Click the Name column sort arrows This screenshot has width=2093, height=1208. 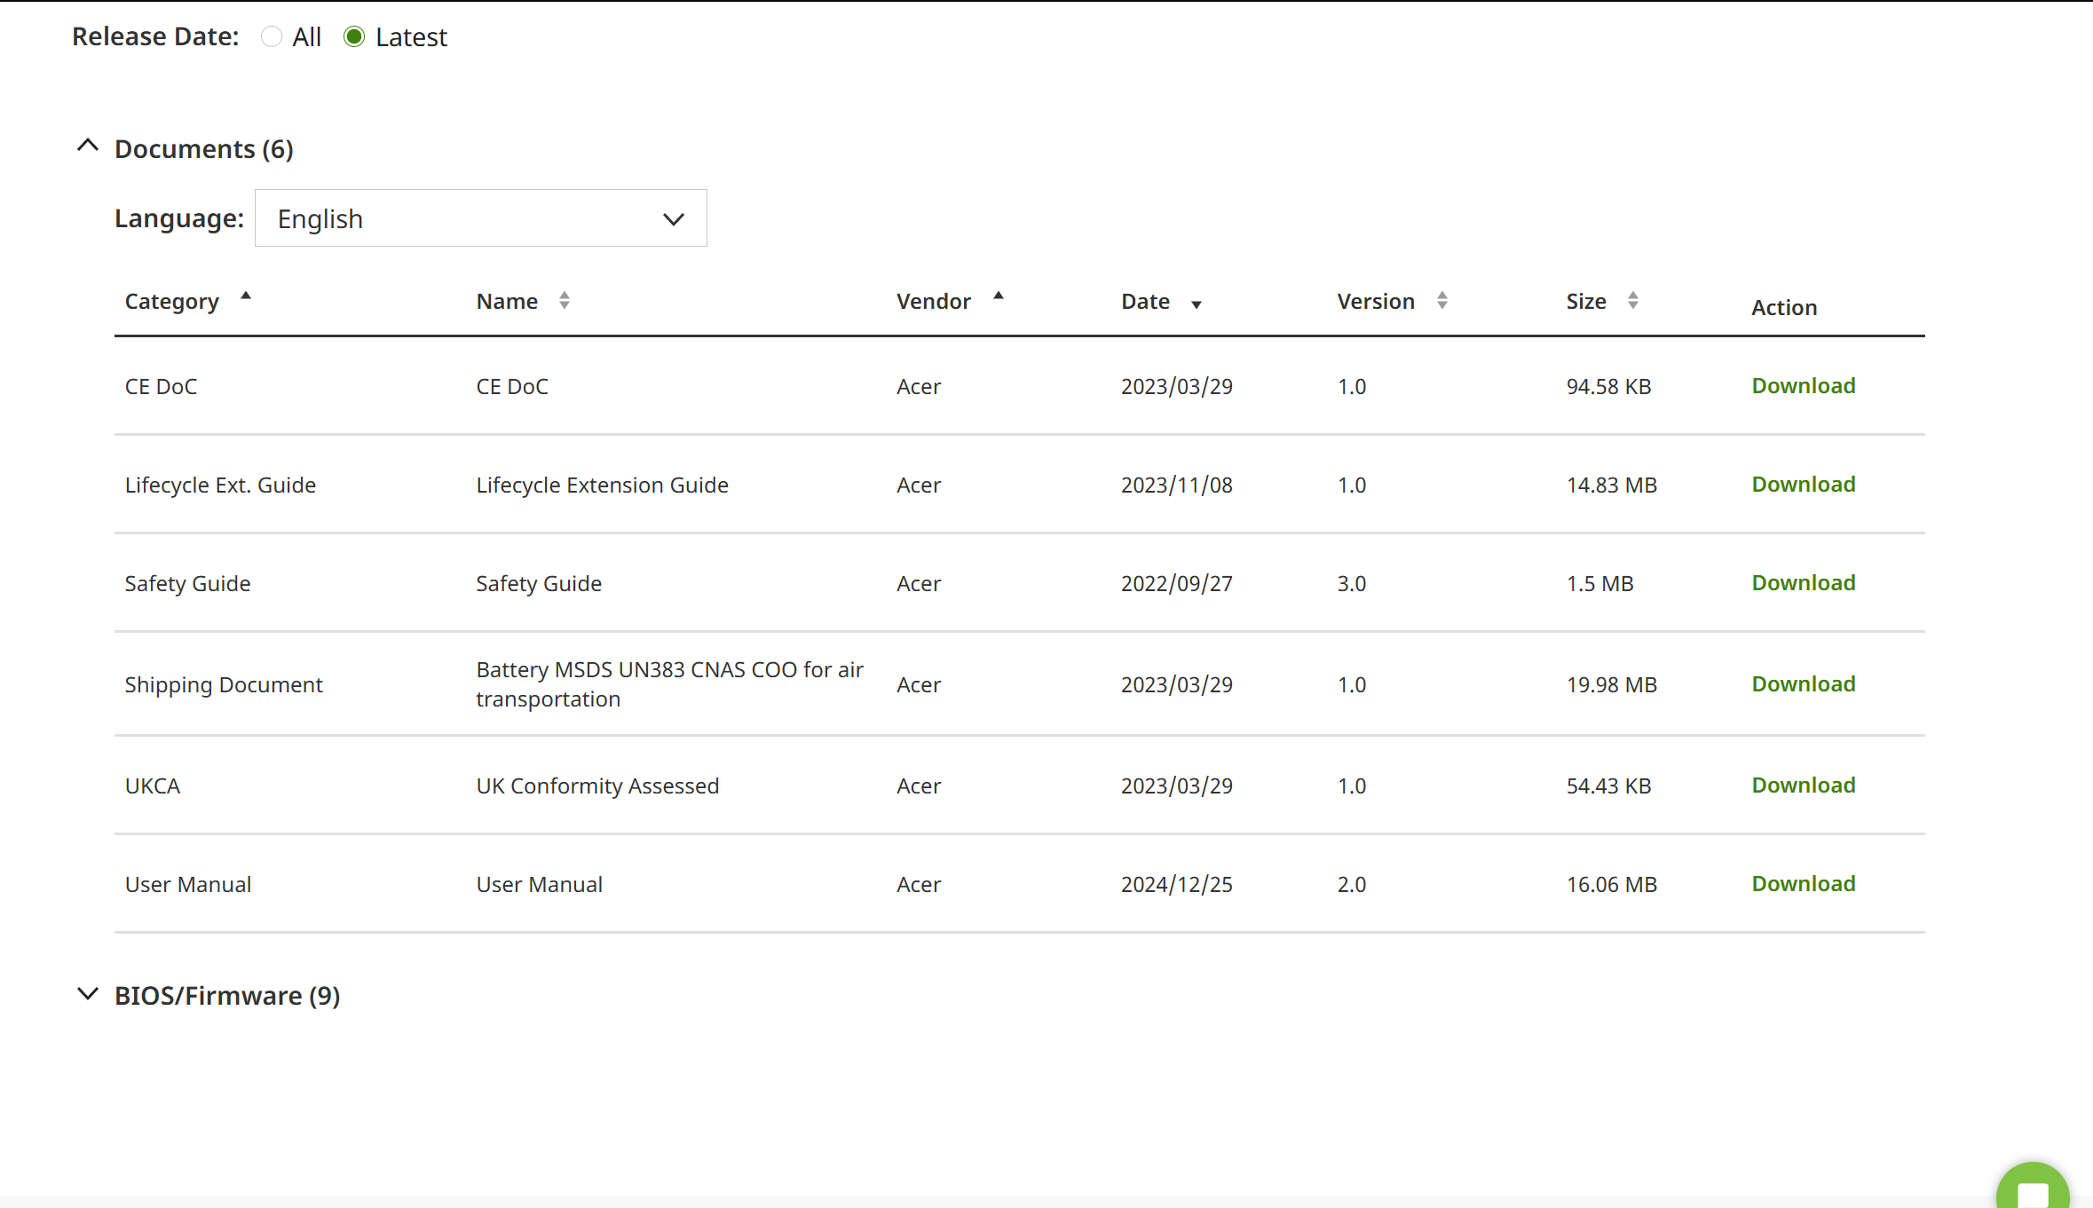point(565,301)
